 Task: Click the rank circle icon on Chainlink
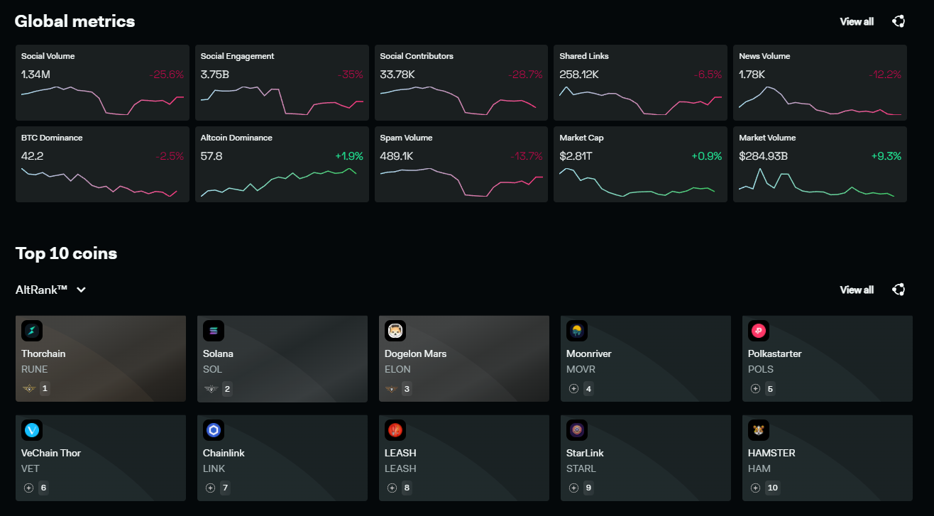pyautogui.click(x=210, y=488)
